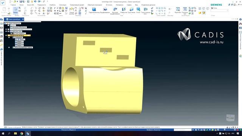The image size is (242, 136).
Task: Click the taskbar search magnifier
Action: tap(9, 133)
